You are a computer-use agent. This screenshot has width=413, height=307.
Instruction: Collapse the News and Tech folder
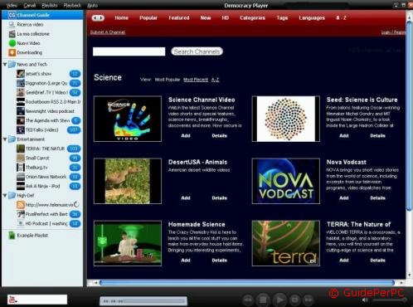(x=5, y=65)
